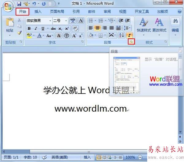Switch to the 审阅 tab
The height and width of the screenshot is (162, 184).
point(107,11)
